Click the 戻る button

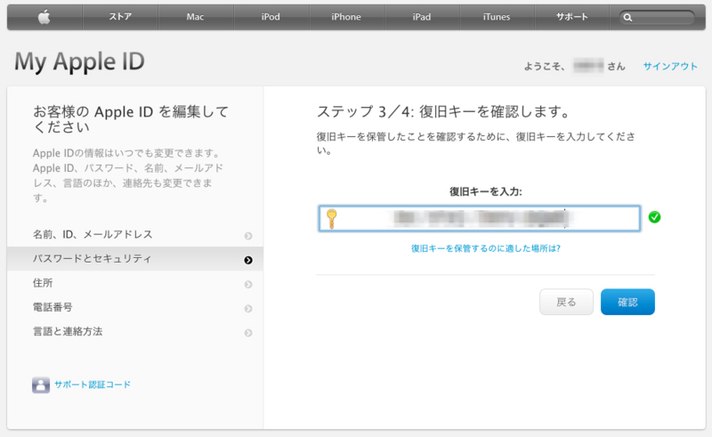click(x=566, y=302)
